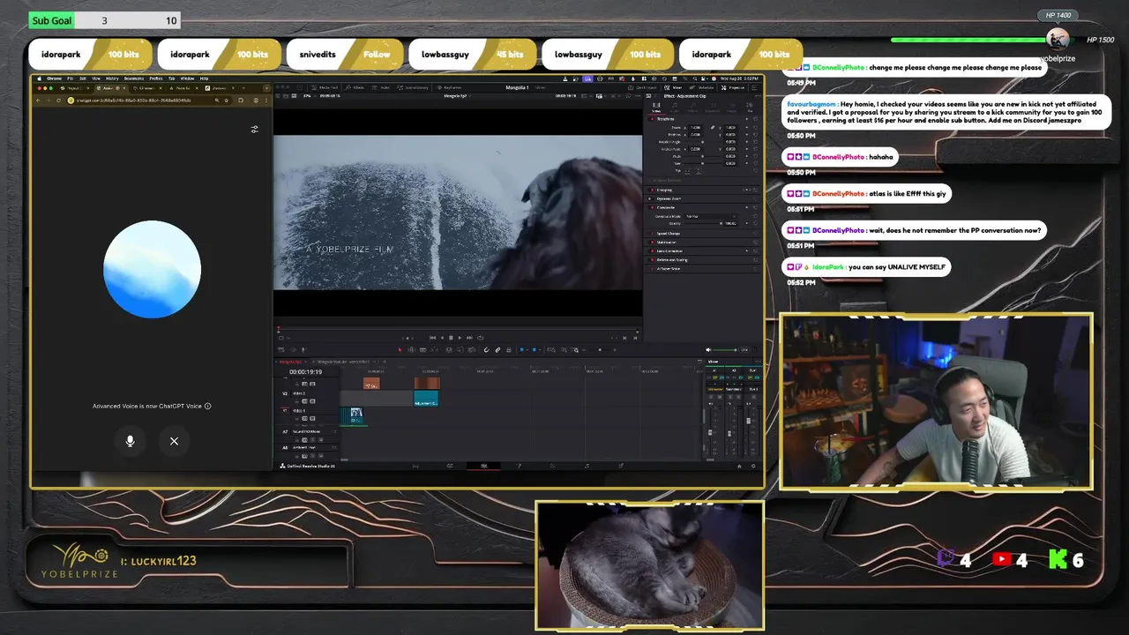This screenshot has width=1129, height=635.
Task: Open the Keyframes panel in Resolve toolbar
Action: 448,87
